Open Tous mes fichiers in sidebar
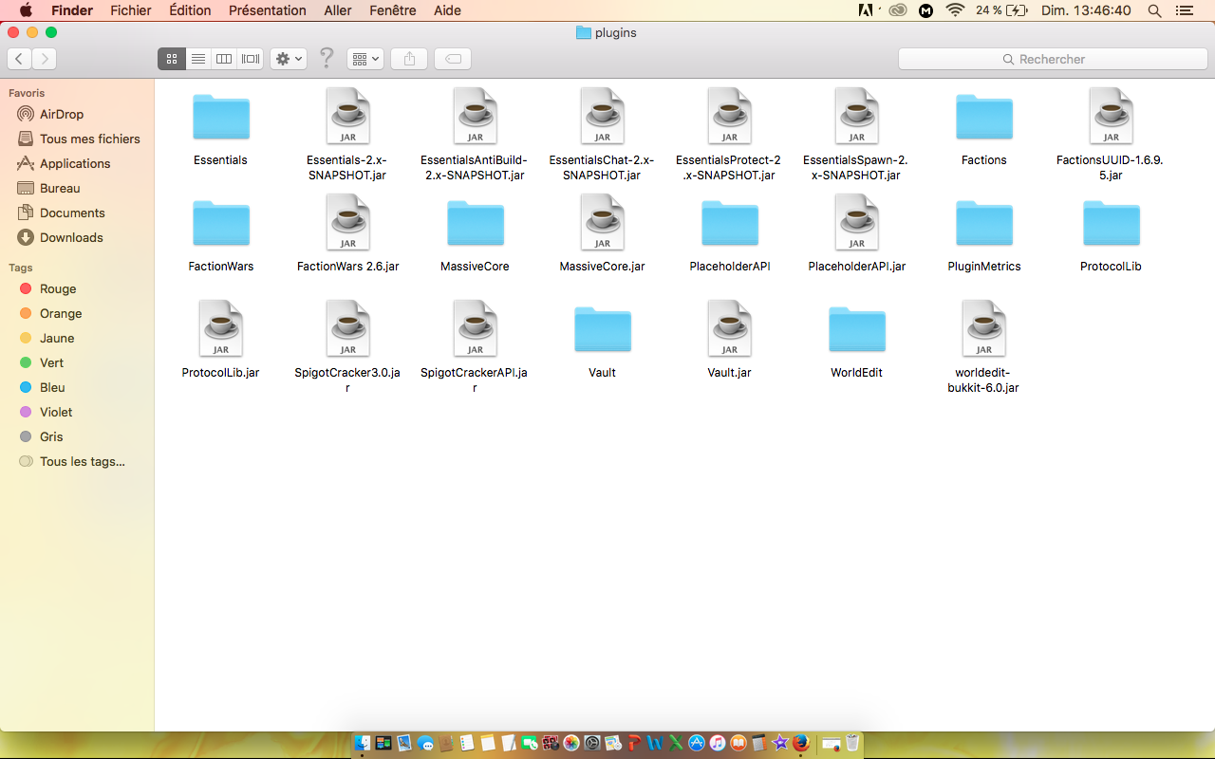Screen dimensions: 1215x759 pos(77,139)
